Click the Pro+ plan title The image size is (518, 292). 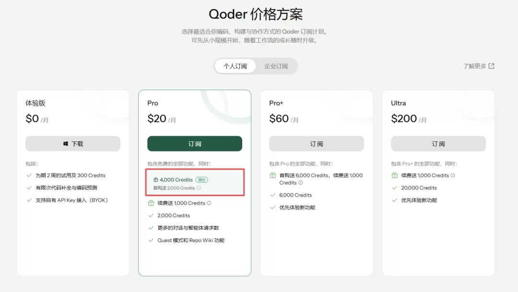click(x=276, y=103)
